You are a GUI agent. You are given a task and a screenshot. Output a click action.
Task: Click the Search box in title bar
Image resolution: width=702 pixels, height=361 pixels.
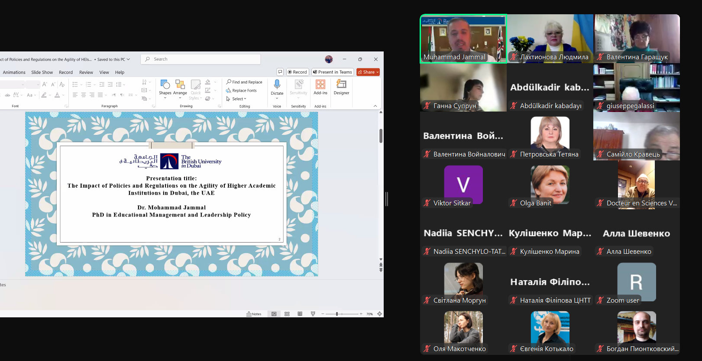[x=201, y=59]
